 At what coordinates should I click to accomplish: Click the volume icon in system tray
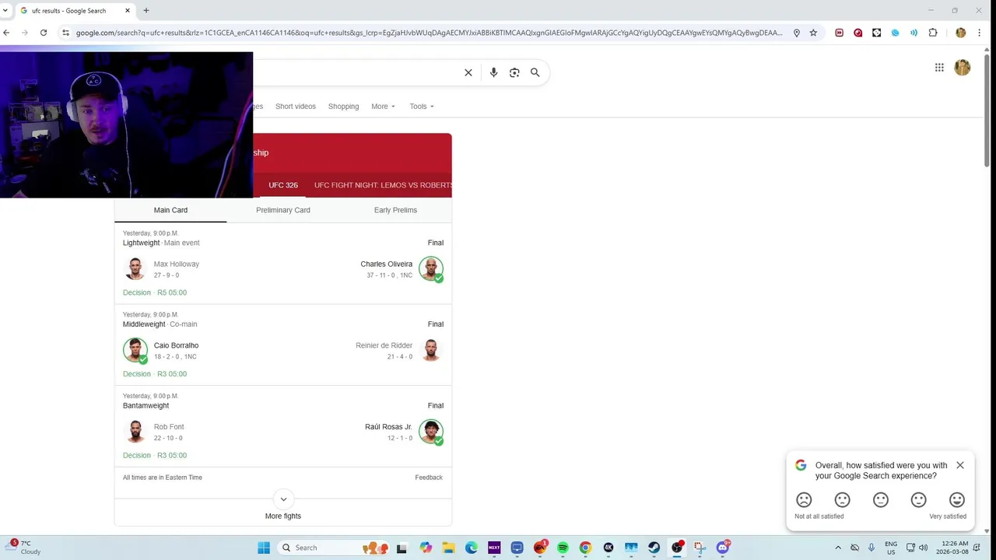click(x=924, y=548)
